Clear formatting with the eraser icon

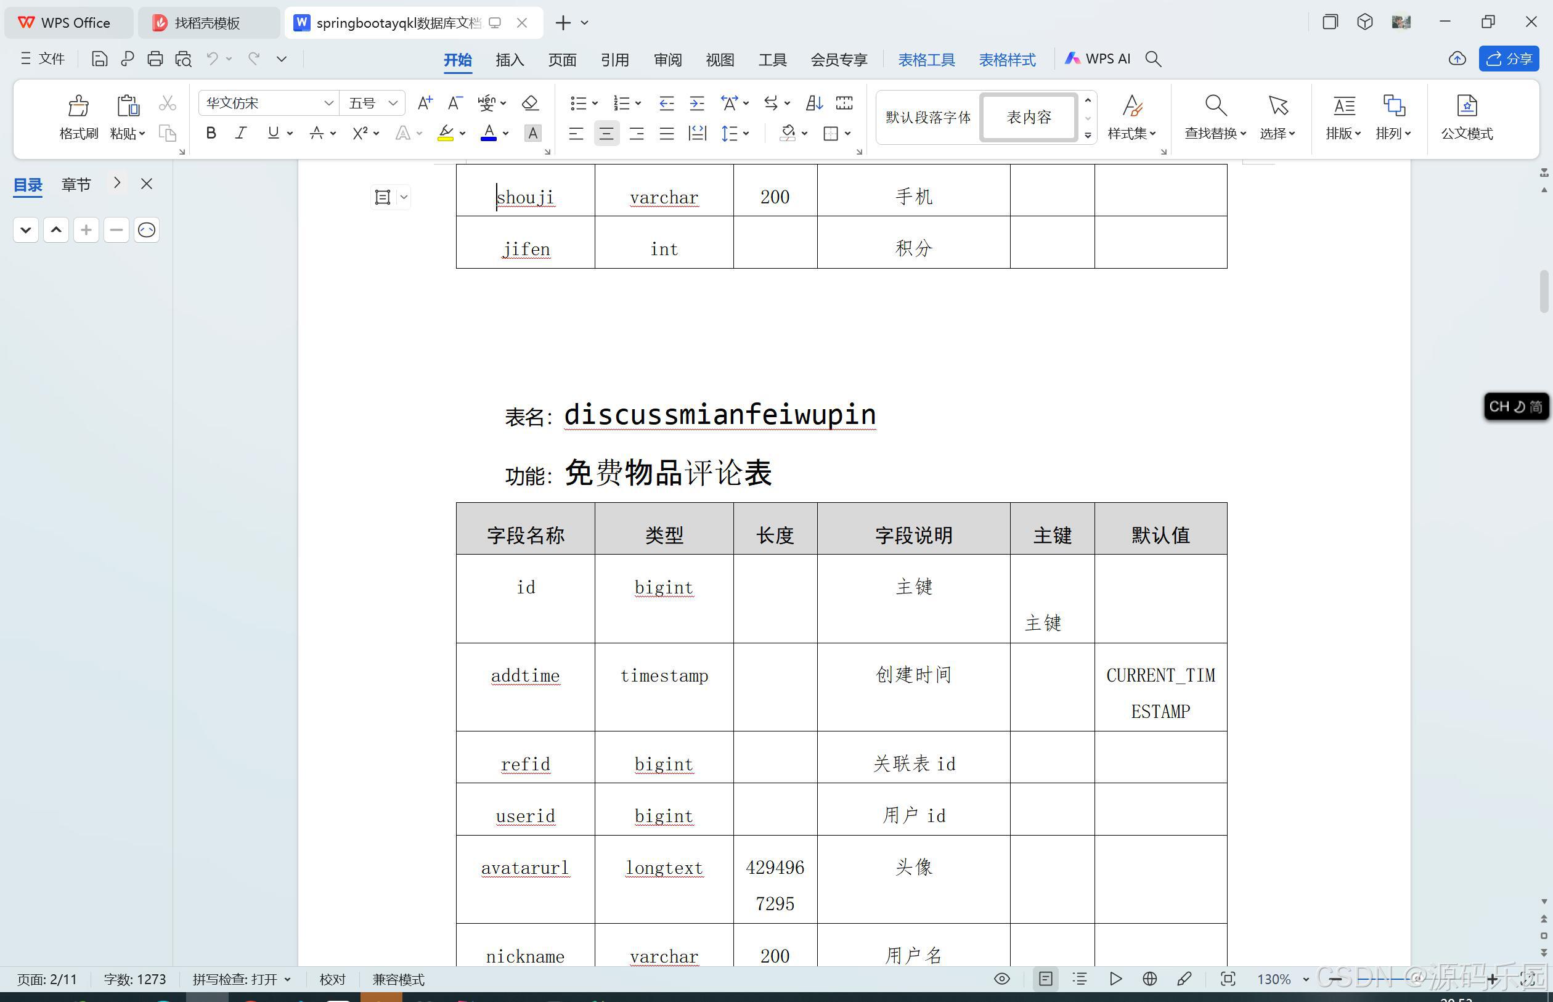coord(530,103)
